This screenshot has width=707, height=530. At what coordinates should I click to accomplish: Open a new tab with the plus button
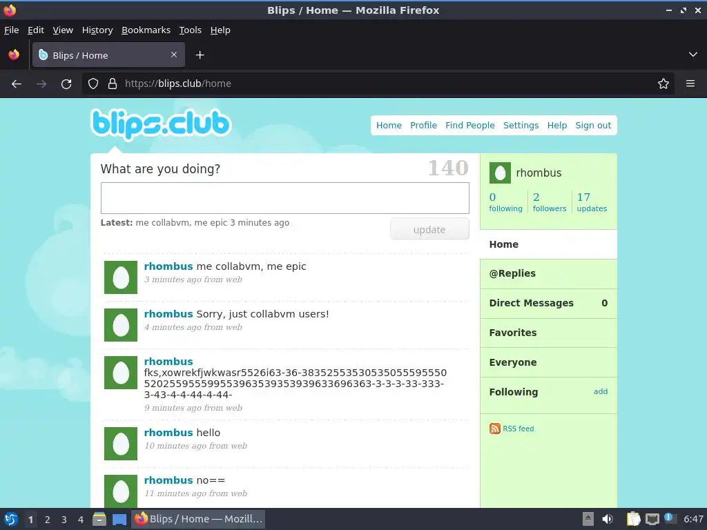click(x=200, y=55)
